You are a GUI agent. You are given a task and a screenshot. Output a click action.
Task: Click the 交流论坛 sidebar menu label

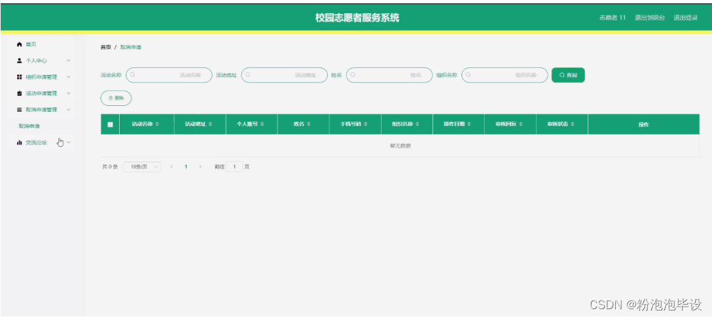tap(37, 142)
